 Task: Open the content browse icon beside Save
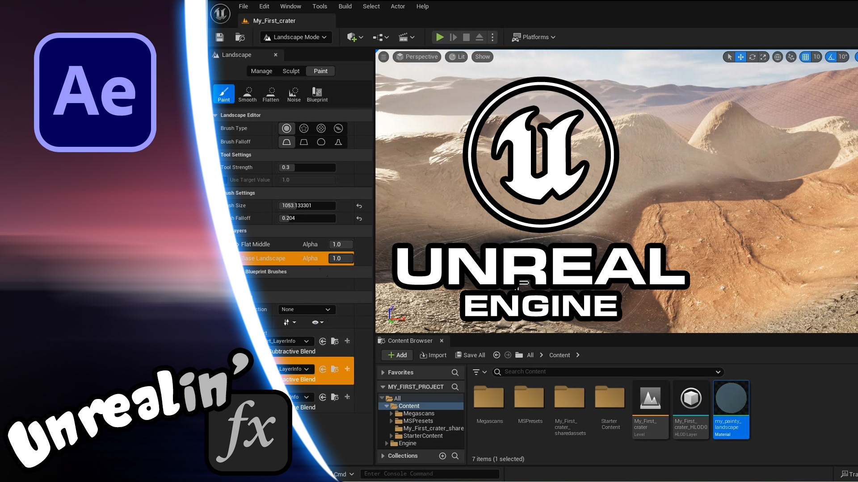pyautogui.click(x=240, y=37)
